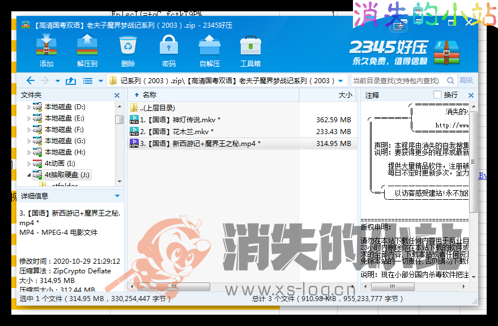Click the search input field 当前目录查找
Screen dimensions: 498x326
pyautogui.click(x=398, y=80)
